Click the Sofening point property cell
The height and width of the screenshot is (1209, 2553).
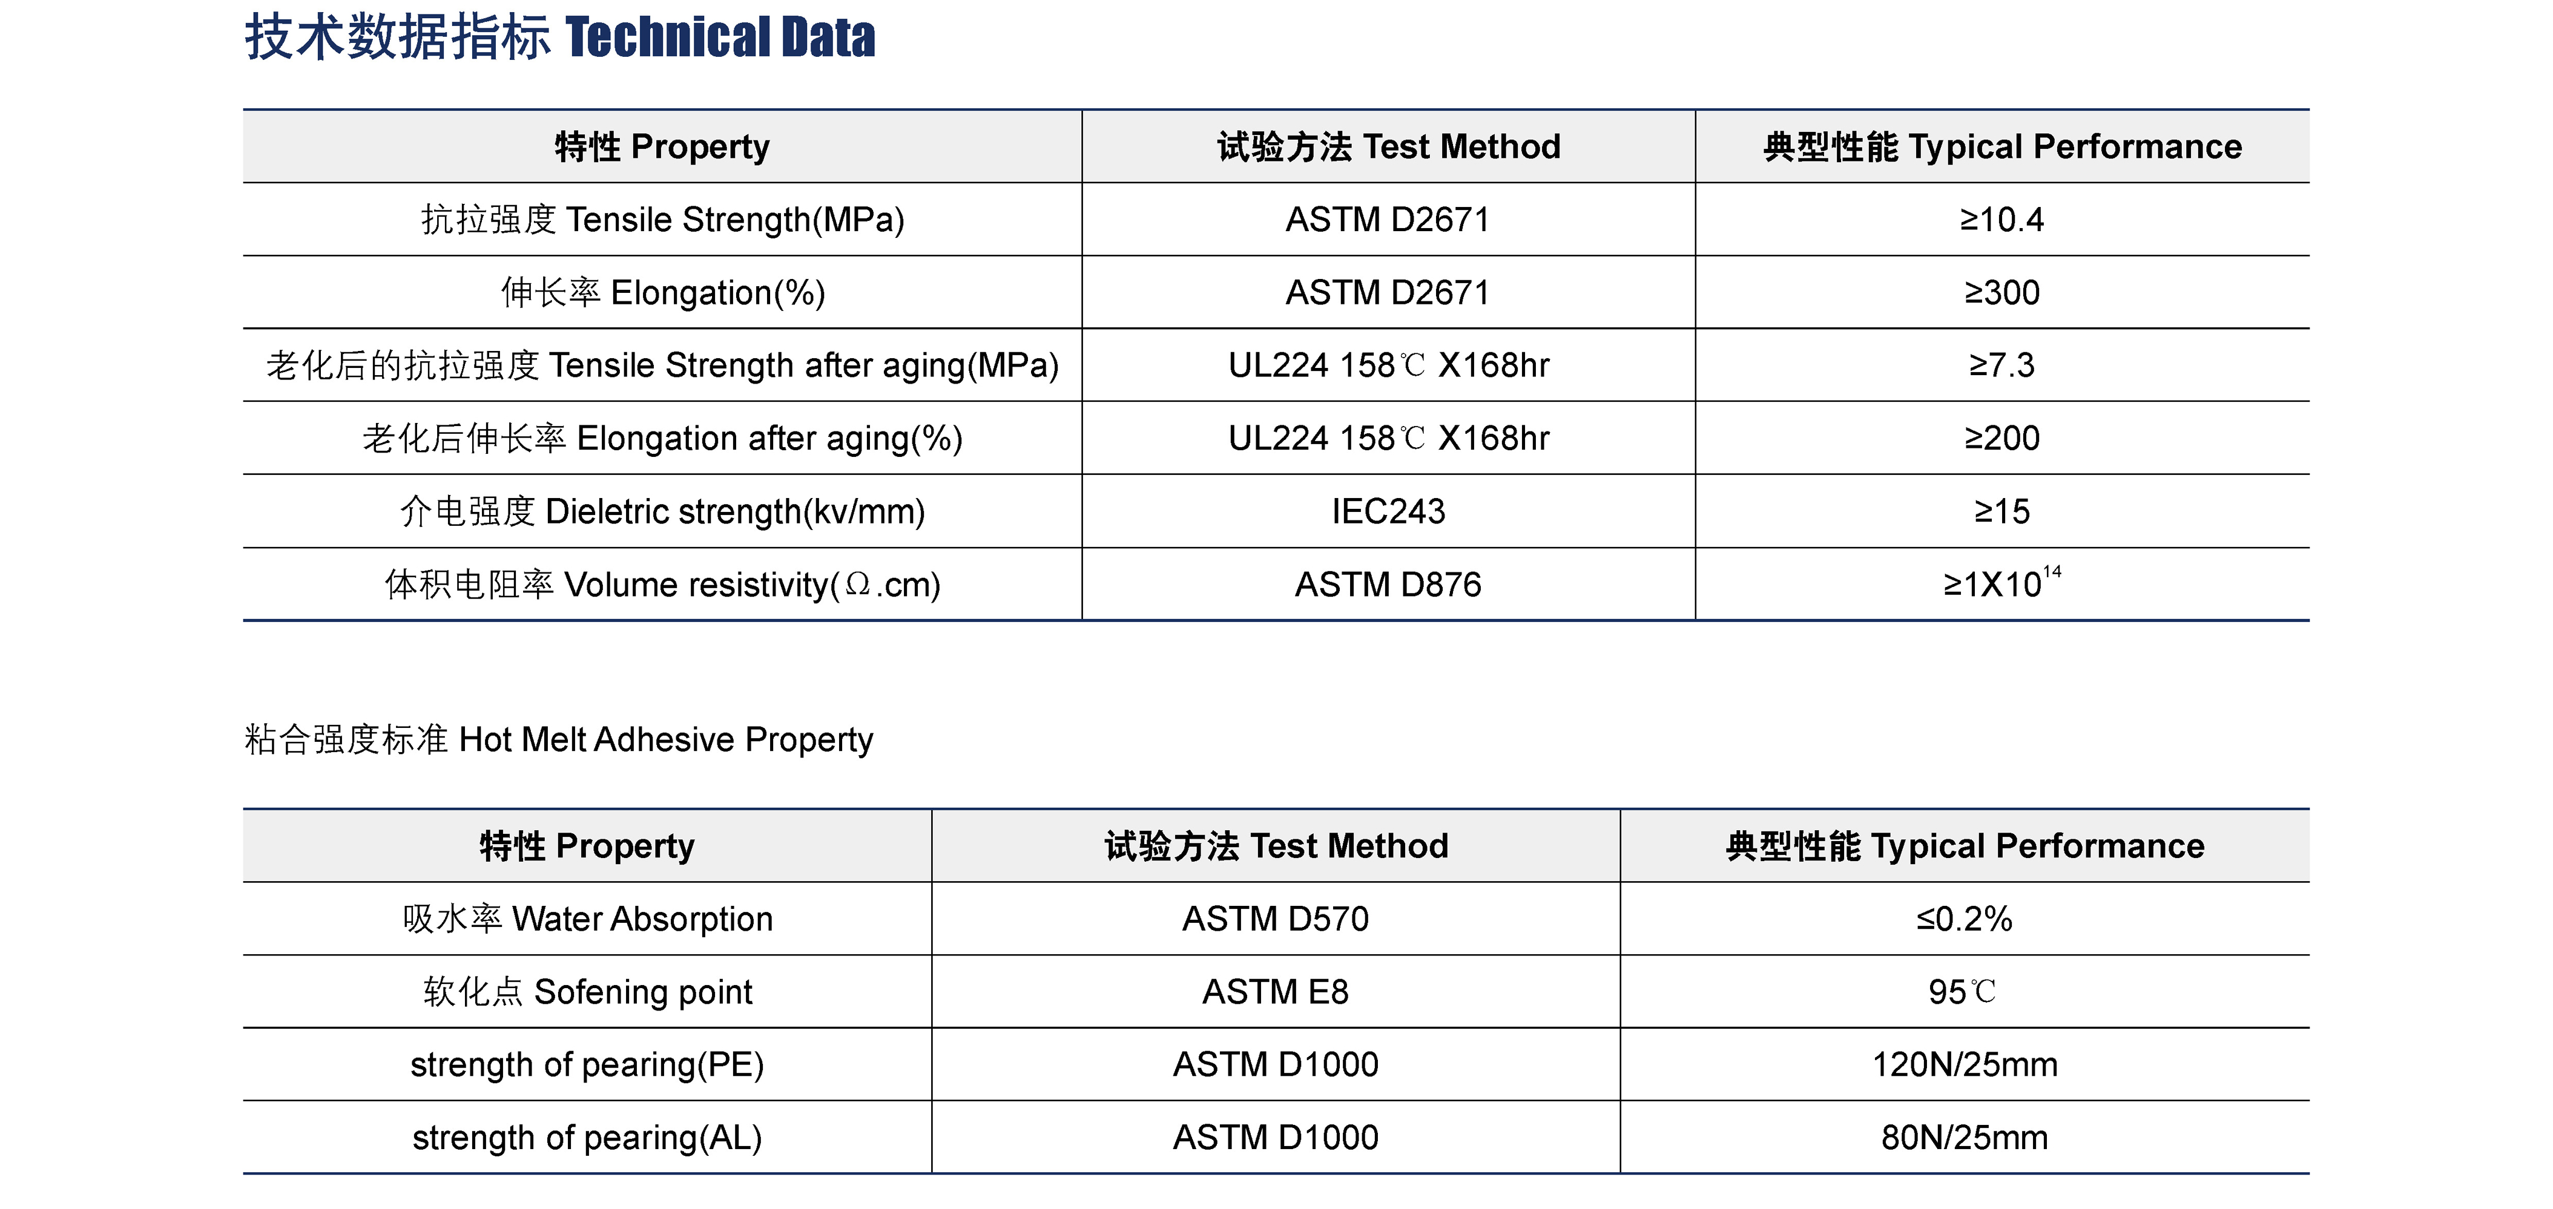pyautogui.click(x=587, y=992)
